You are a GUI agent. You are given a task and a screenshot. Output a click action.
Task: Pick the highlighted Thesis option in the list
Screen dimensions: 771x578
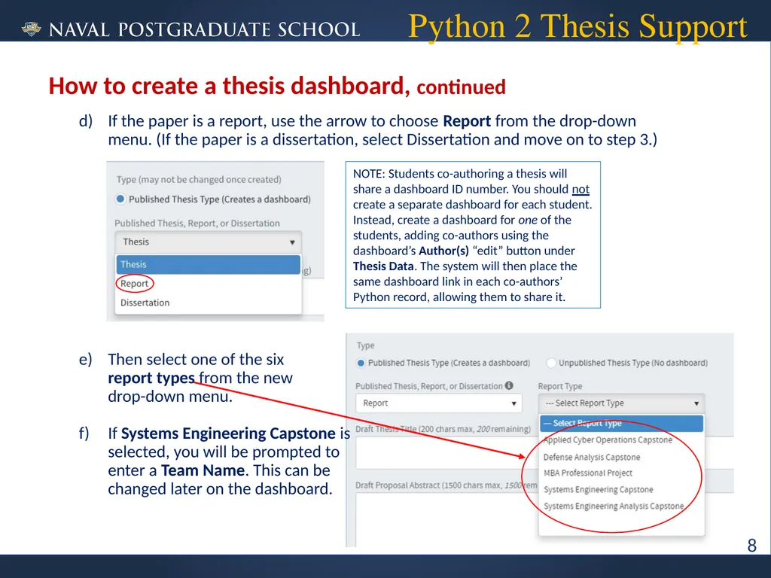pyautogui.click(x=209, y=264)
